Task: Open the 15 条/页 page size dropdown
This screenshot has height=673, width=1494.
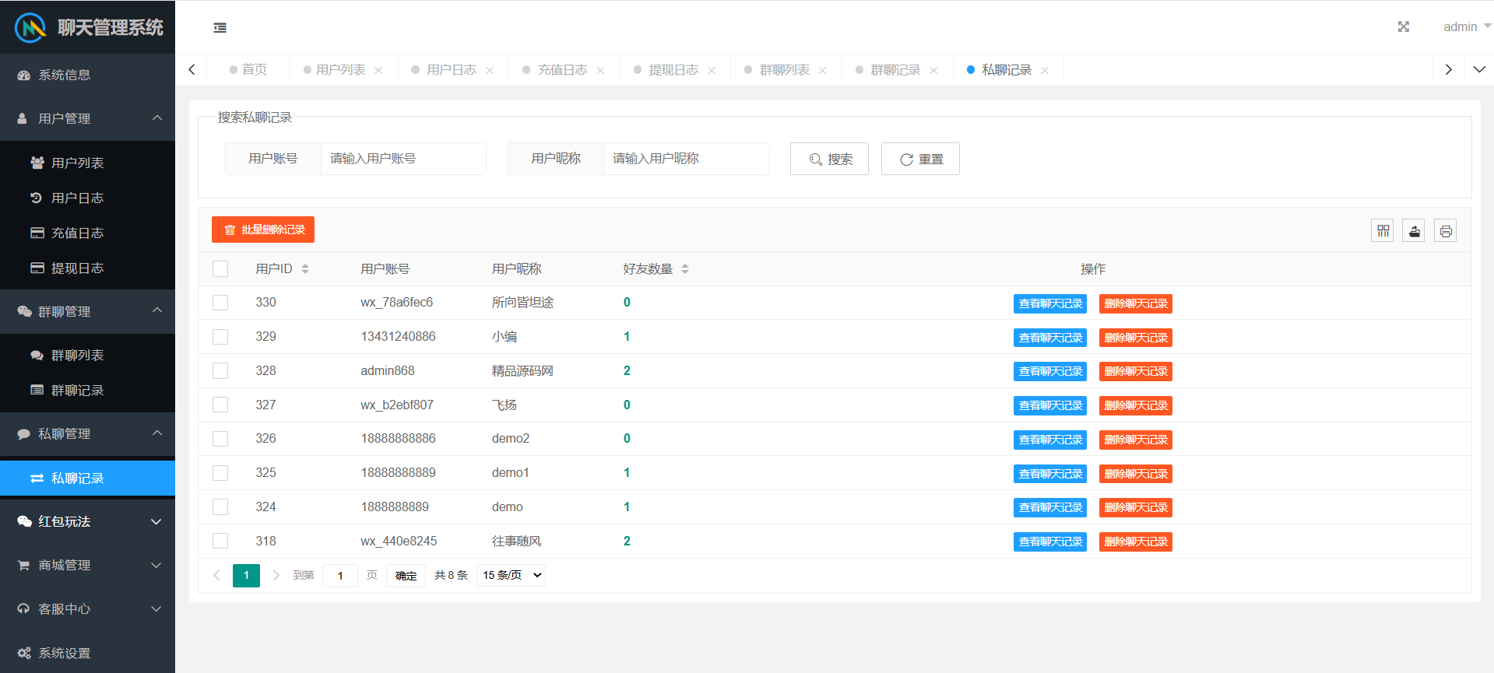Action: click(x=511, y=576)
